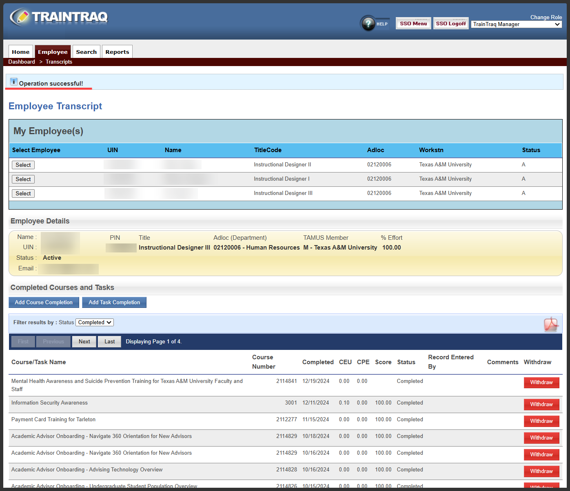Click the Add Task Completion button
This screenshot has height=491, width=570.
point(114,302)
